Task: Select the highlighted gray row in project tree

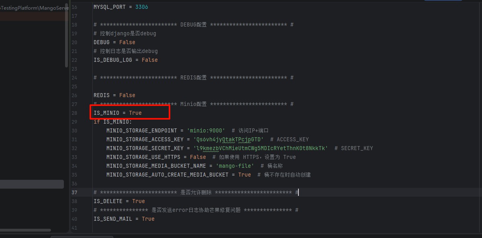Action: 31,184
